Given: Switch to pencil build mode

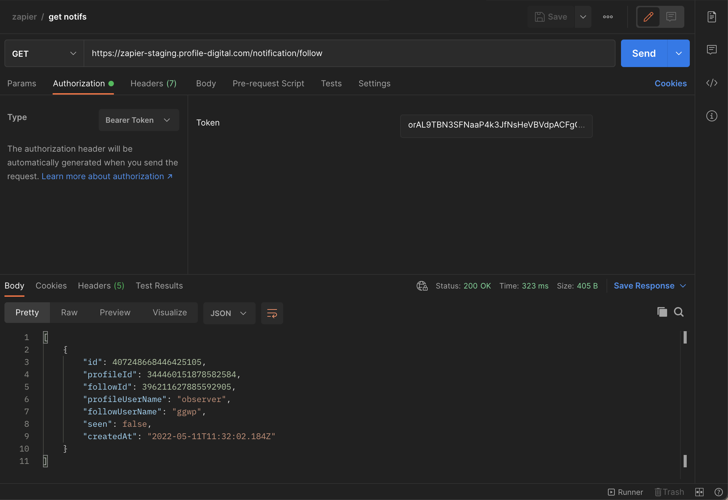Looking at the screenshot, I should 648,17.
